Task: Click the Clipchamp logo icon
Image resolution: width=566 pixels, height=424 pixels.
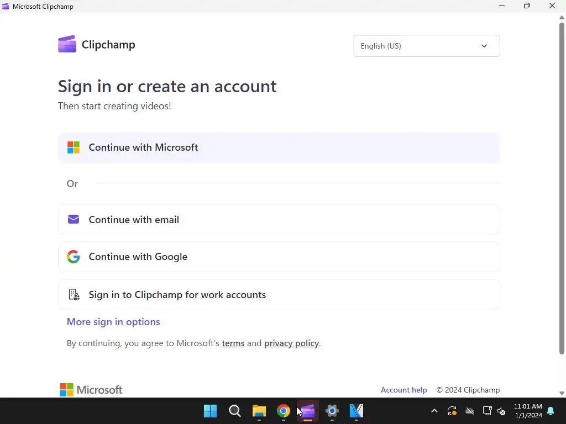Action: 67,44
